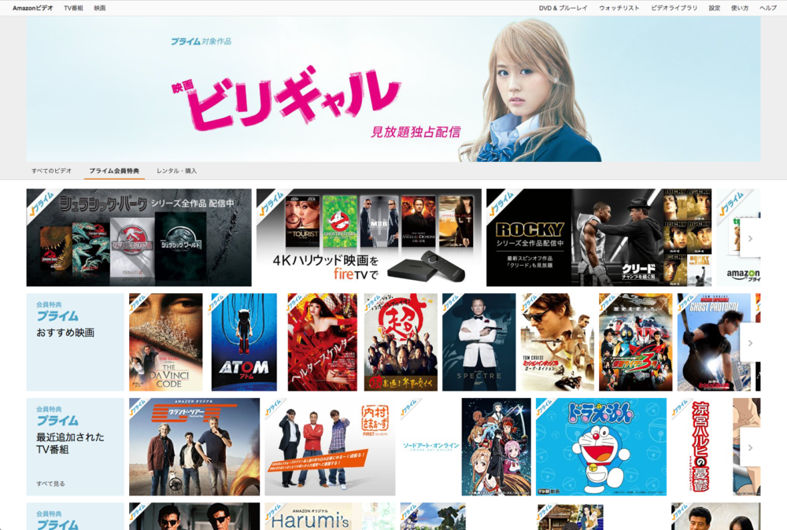Click the クリード title in Rocky banner
The width and height of the screenshot is (787, 530).
pyautogui.click(x=638, y=269)
